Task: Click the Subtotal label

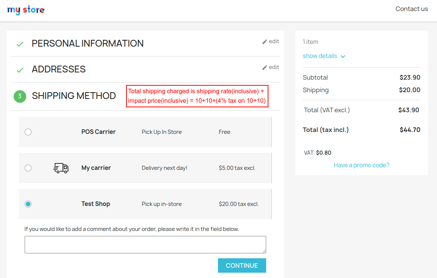Action: 315,77
